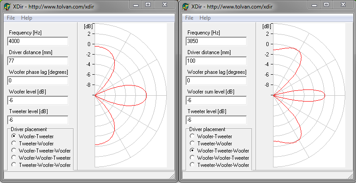Close the left XDir window
356x183 pixels.
point(165,5)
